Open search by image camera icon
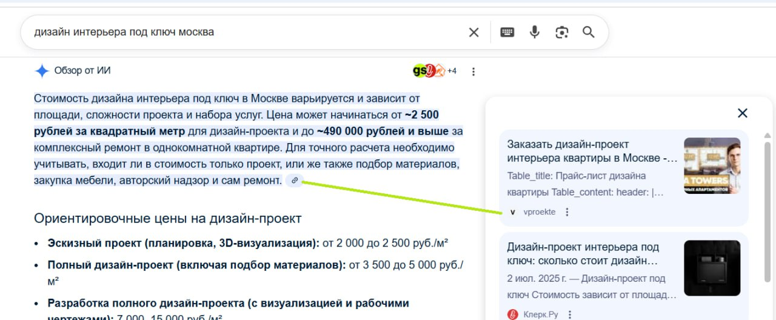The image size is (776, 320). point(561,32)
